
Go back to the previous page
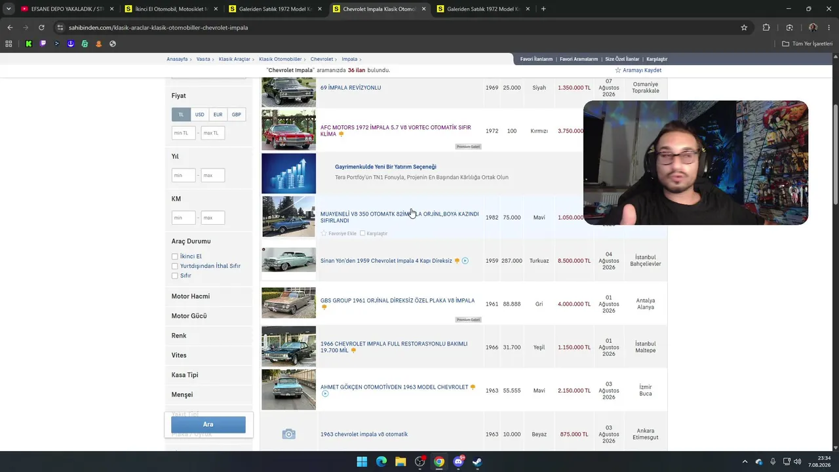tap(10, 28)
